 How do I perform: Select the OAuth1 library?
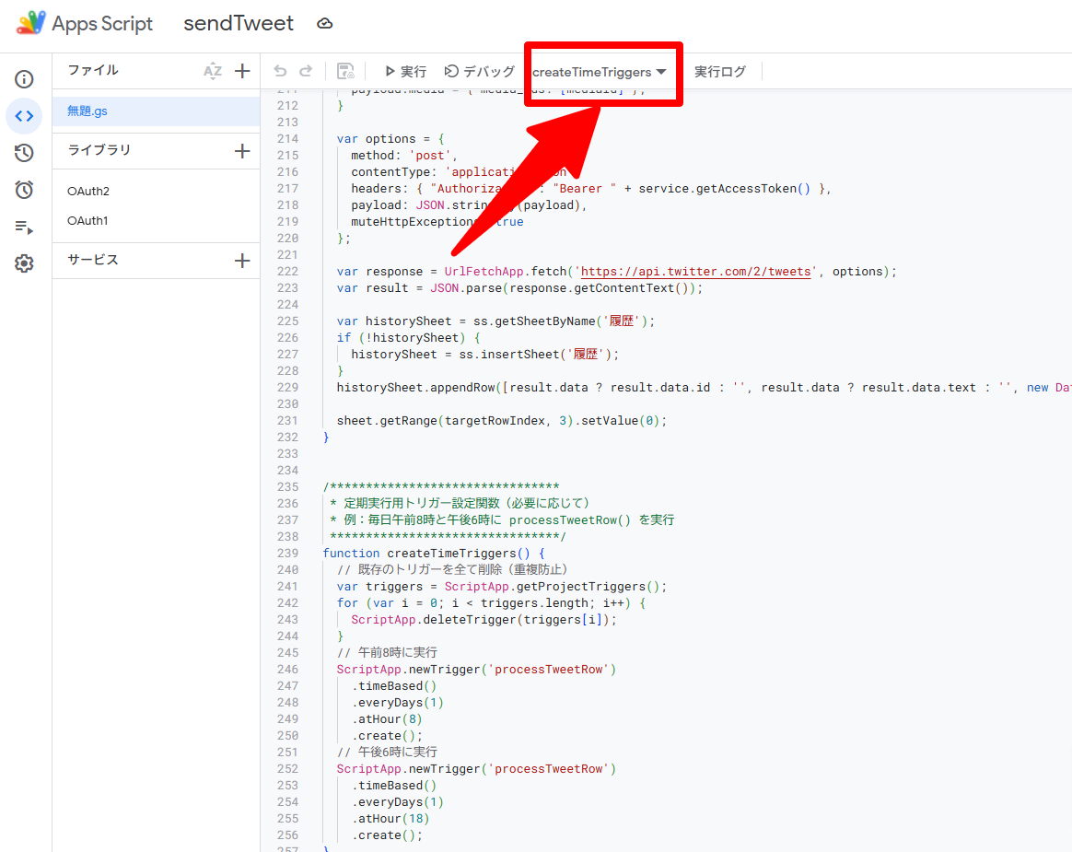(x=87, y=220)
